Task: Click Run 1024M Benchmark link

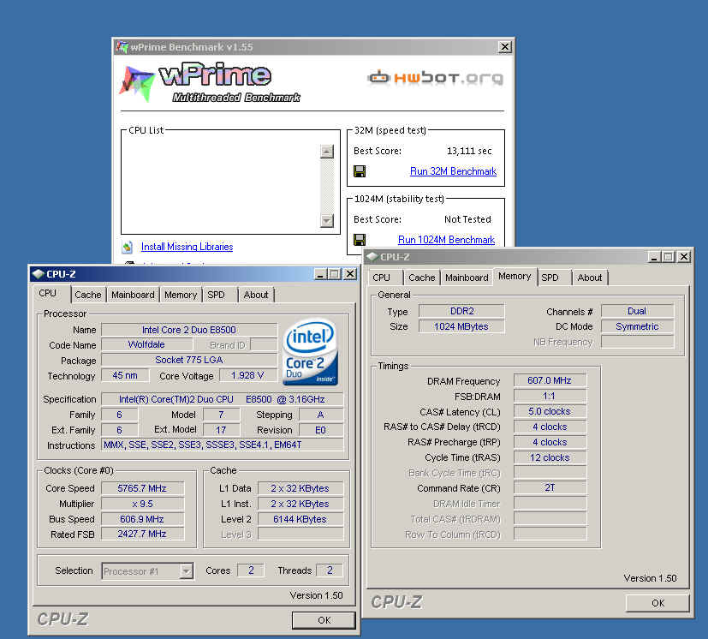Action: pyautogui.click(x=446, y=240)
